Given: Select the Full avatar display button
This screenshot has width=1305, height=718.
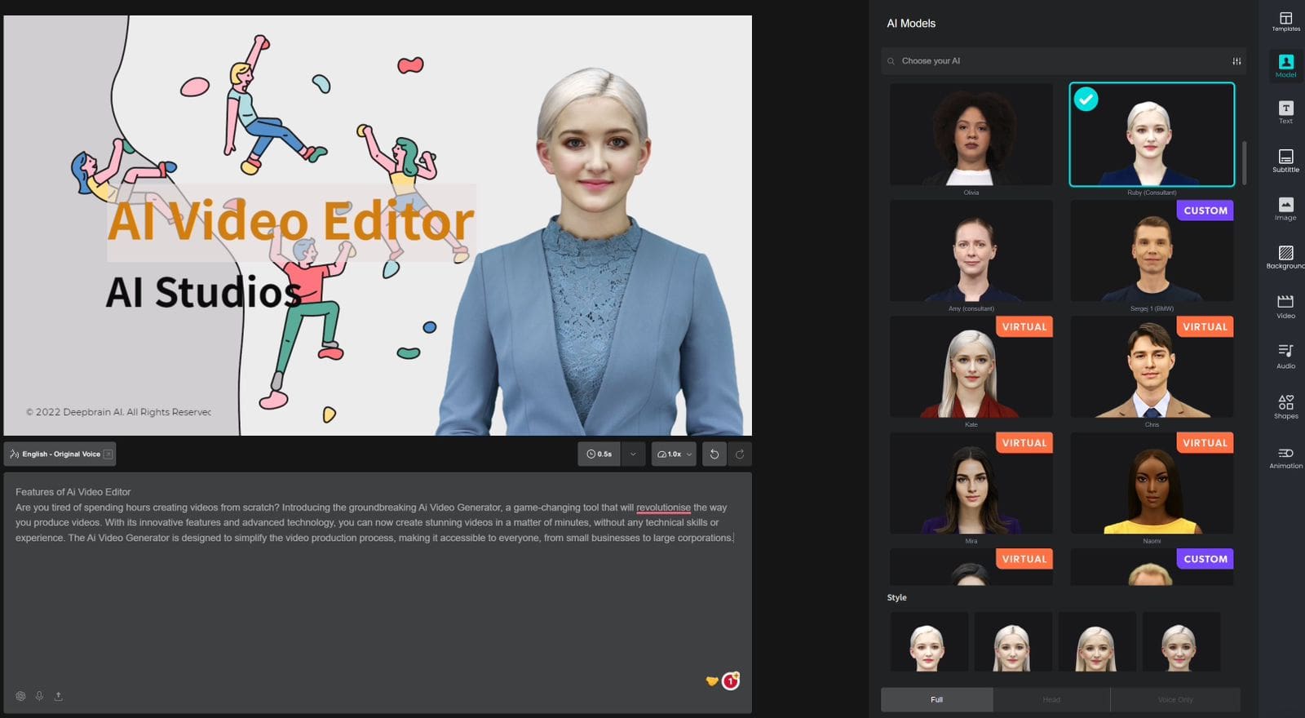Looking at the screenshot, I should point(936,699).
